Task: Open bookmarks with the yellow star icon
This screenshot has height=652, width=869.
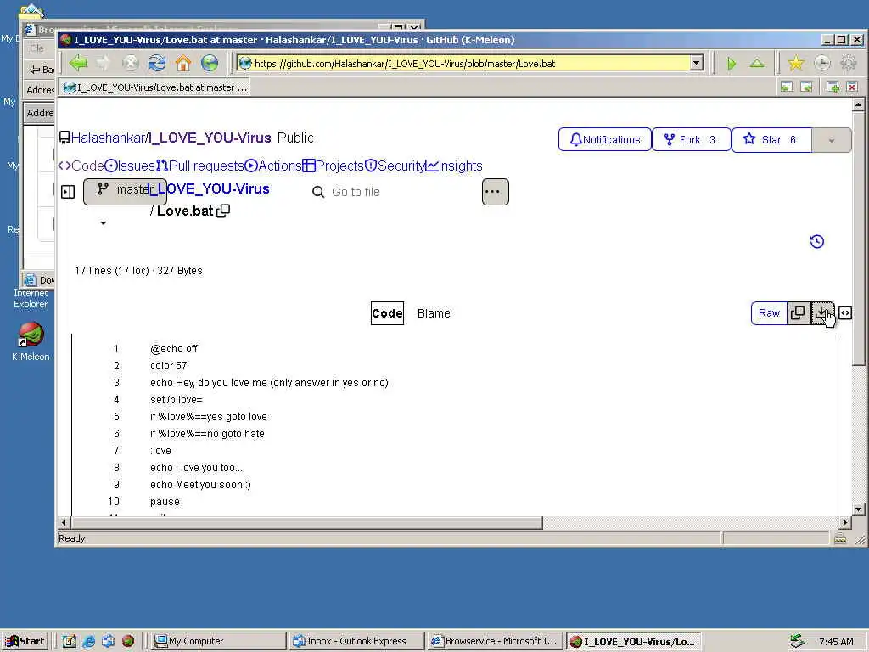Action: 796,63
